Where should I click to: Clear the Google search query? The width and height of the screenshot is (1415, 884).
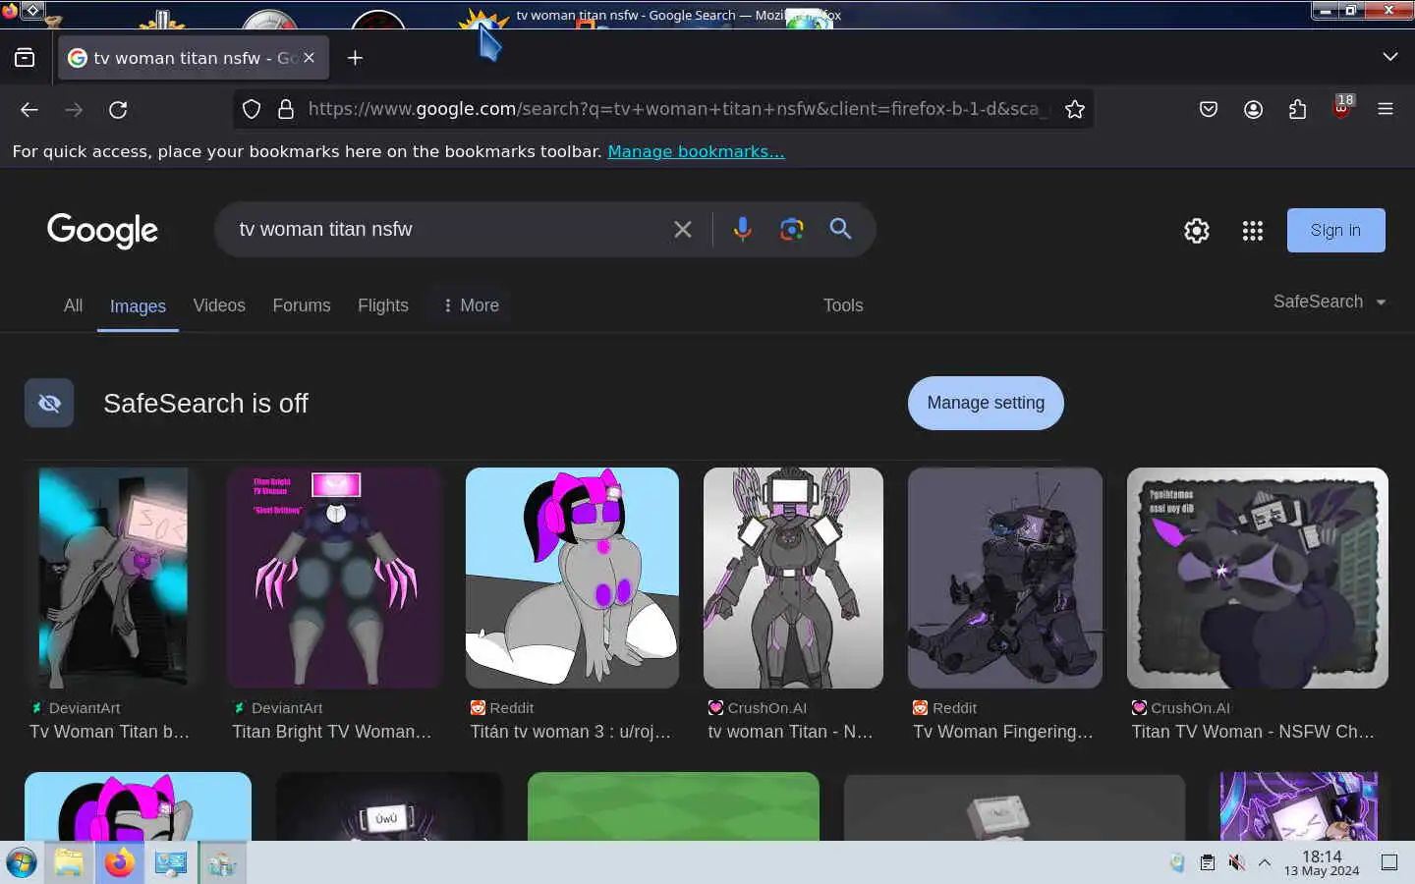click(683, 230)
